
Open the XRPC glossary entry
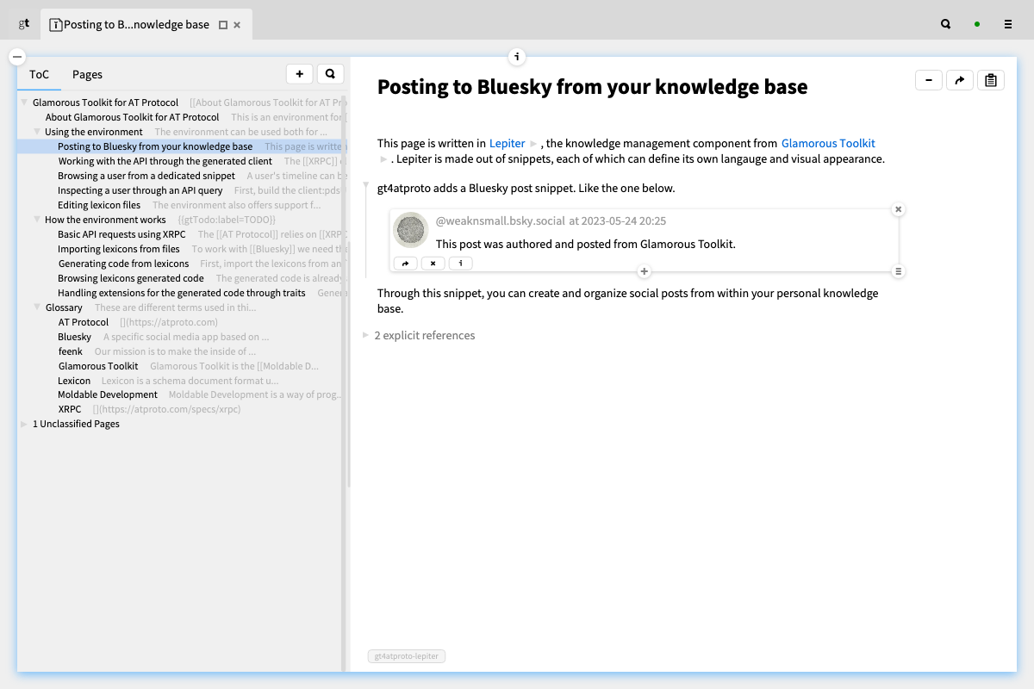coord(70,409)
